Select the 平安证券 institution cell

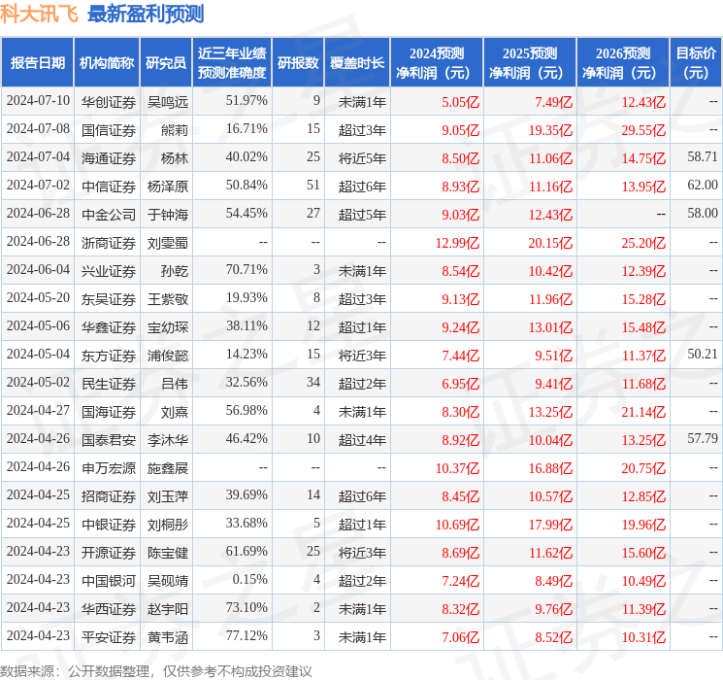point(109,637)
